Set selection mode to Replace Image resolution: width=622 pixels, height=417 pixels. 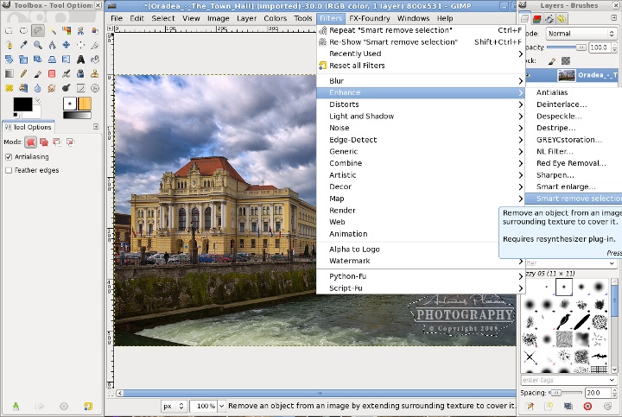(x=31, y=142)
